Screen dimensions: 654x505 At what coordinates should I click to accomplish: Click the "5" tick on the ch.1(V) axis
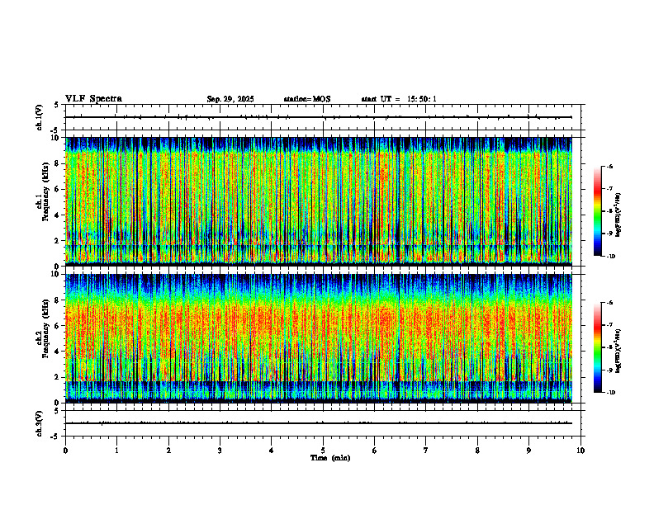point(56,105)
